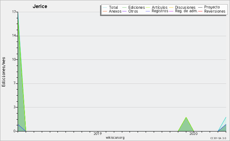Screen dimensions: 230x141
Task: Click the purple Otros legend line swatch
Action: [124, 11]
